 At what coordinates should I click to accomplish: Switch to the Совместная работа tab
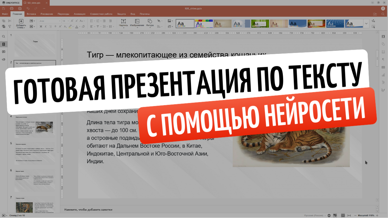click(101, 14)
